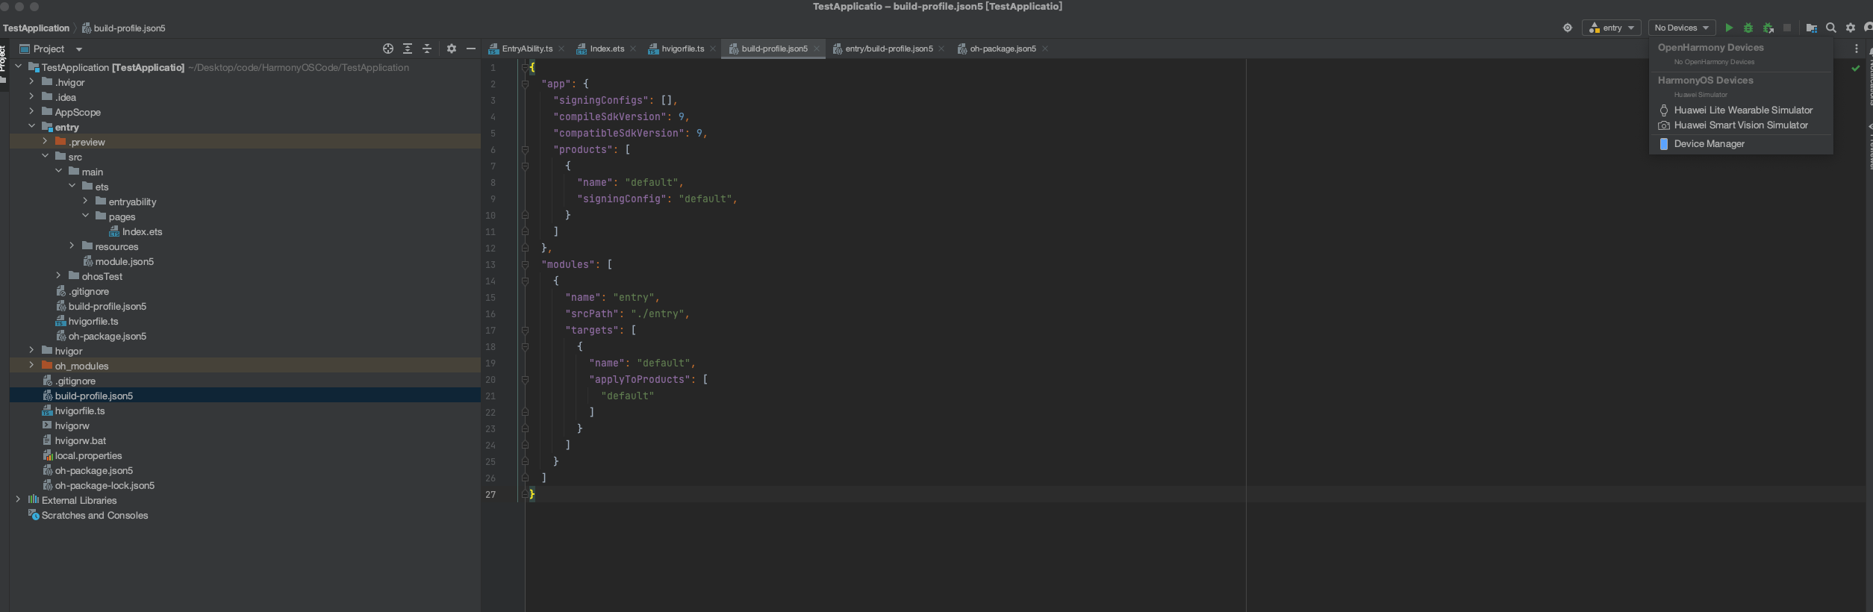The height and width of the screenshot is (612, 1873).
Task: Click green checkmark inspection indicator in editor
Action: click(x=1856, y=68)
